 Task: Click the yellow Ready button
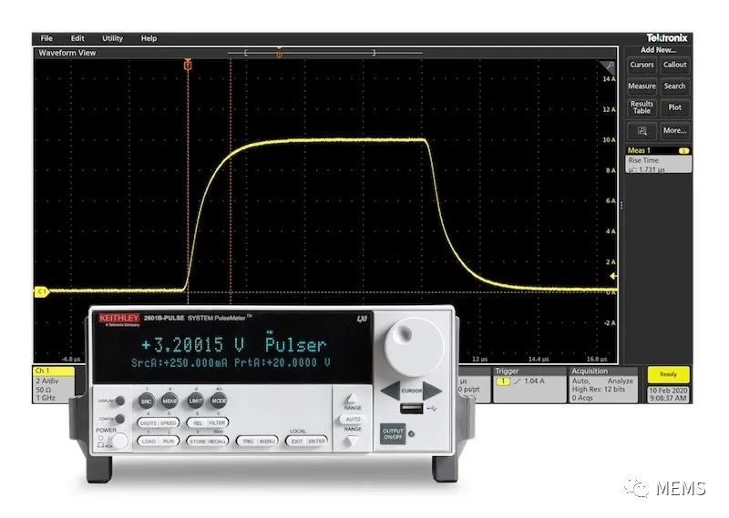[668, 374]
